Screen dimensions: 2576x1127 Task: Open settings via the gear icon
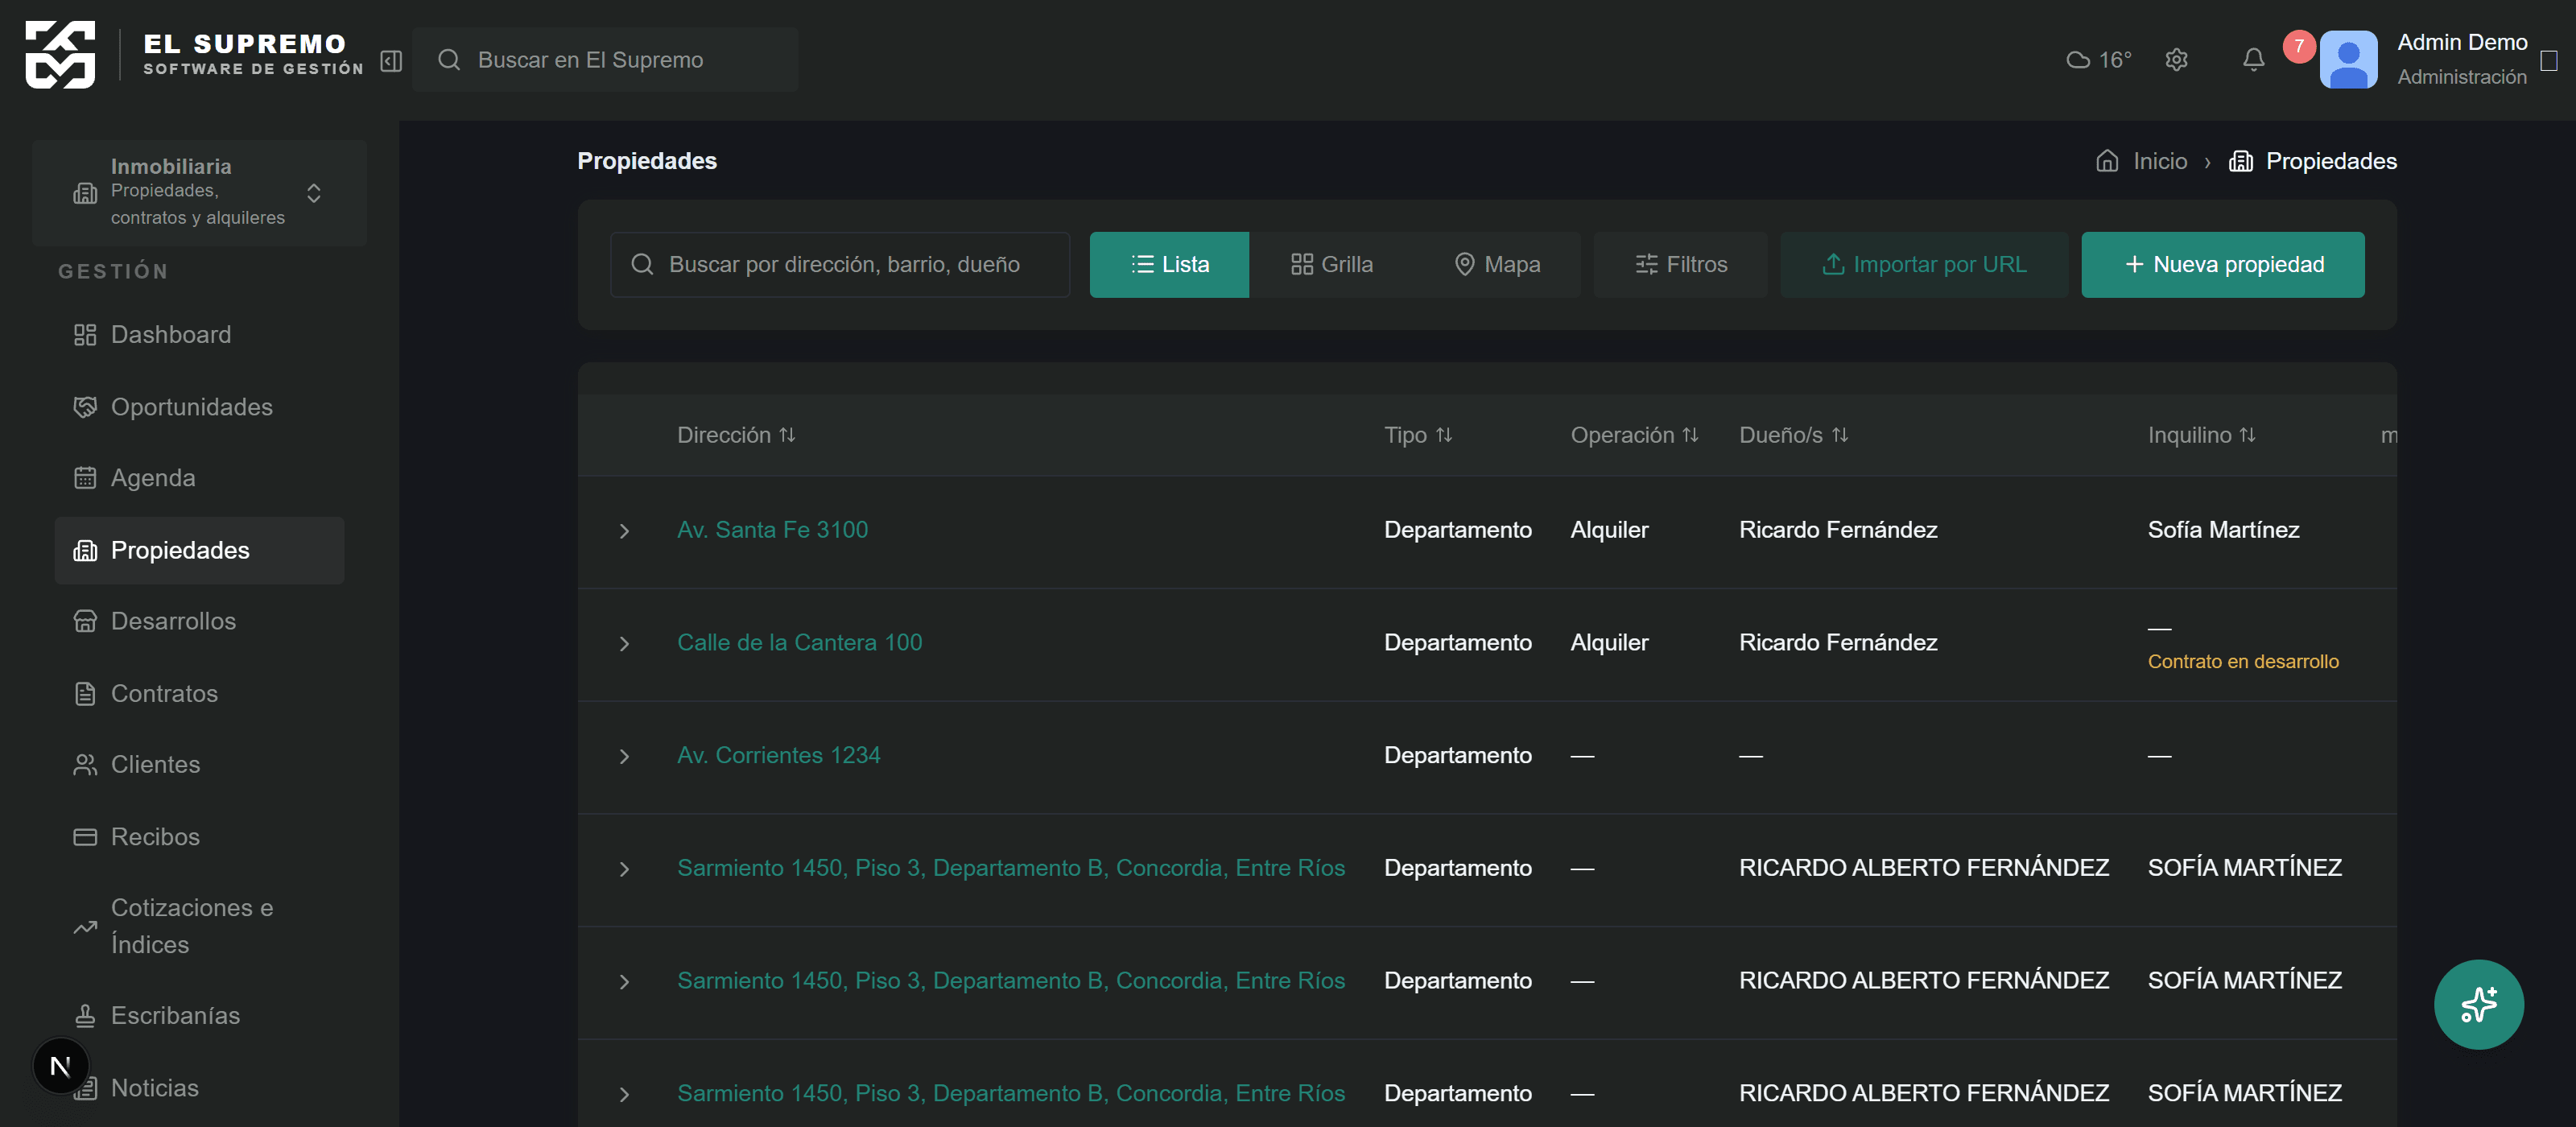click(2176, 60)
